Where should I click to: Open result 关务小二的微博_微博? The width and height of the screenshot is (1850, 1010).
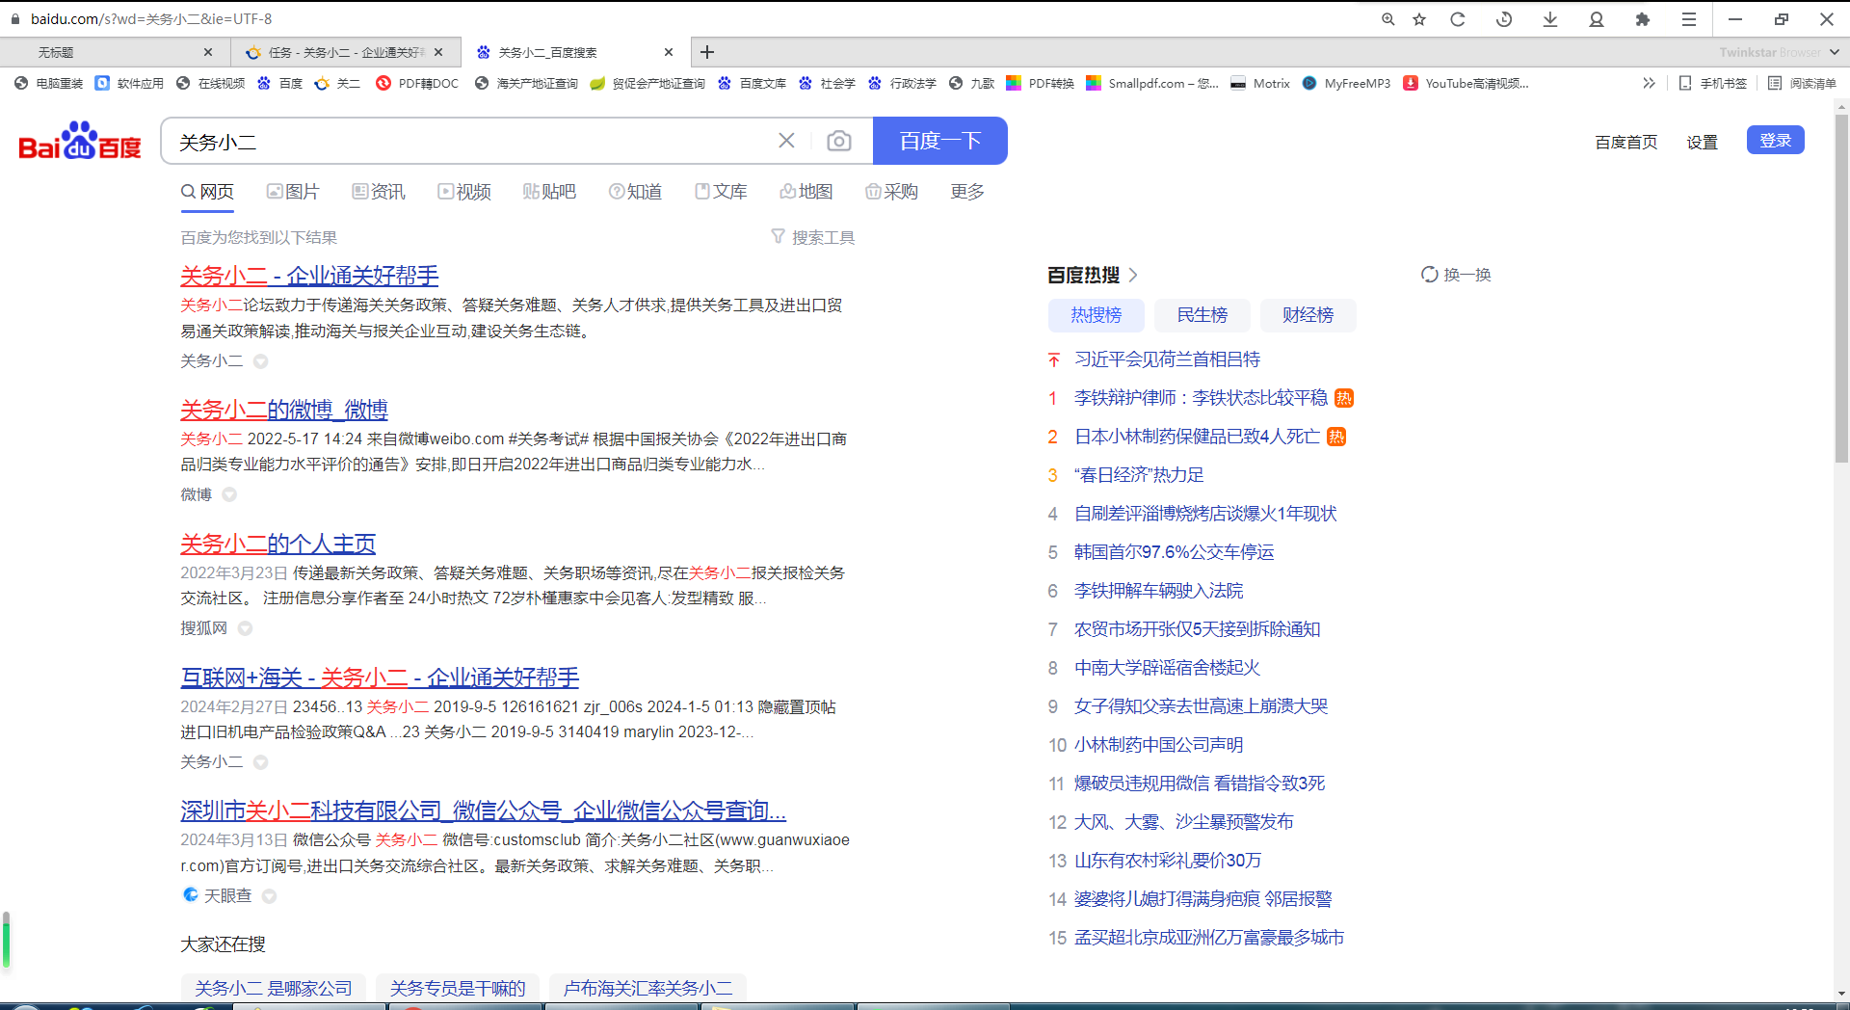(284, 410)
